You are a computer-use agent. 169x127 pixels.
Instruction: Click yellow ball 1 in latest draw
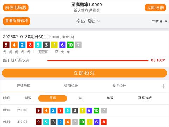(54, 45)
